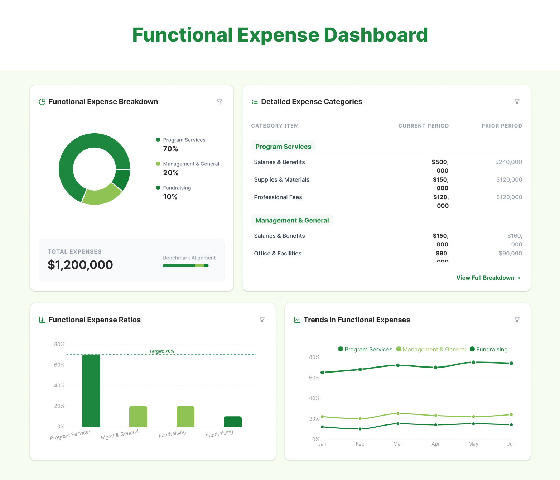Select the Current Period column header
560x480 pixels.
[x=424, y=126]
